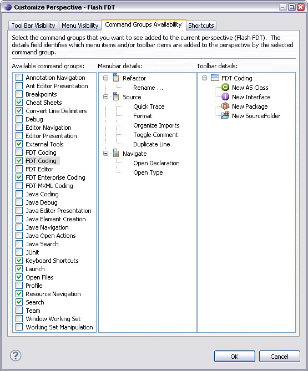This screenshot has height=371, width=308.
Task: Collapse the FDT Coding toolbar node
Action: click(x=205, y=78)
